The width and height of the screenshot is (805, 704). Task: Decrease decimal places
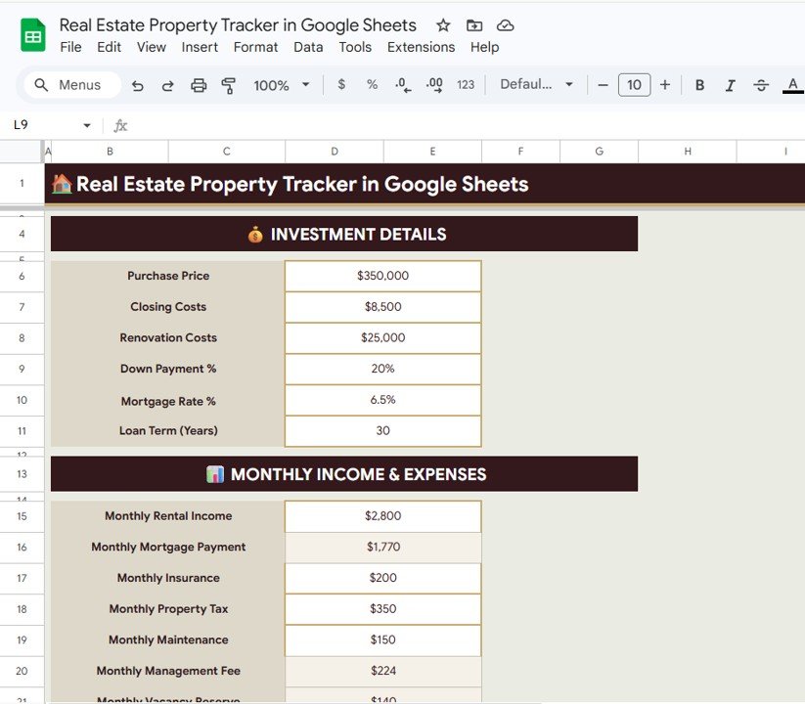pos(403,85)
